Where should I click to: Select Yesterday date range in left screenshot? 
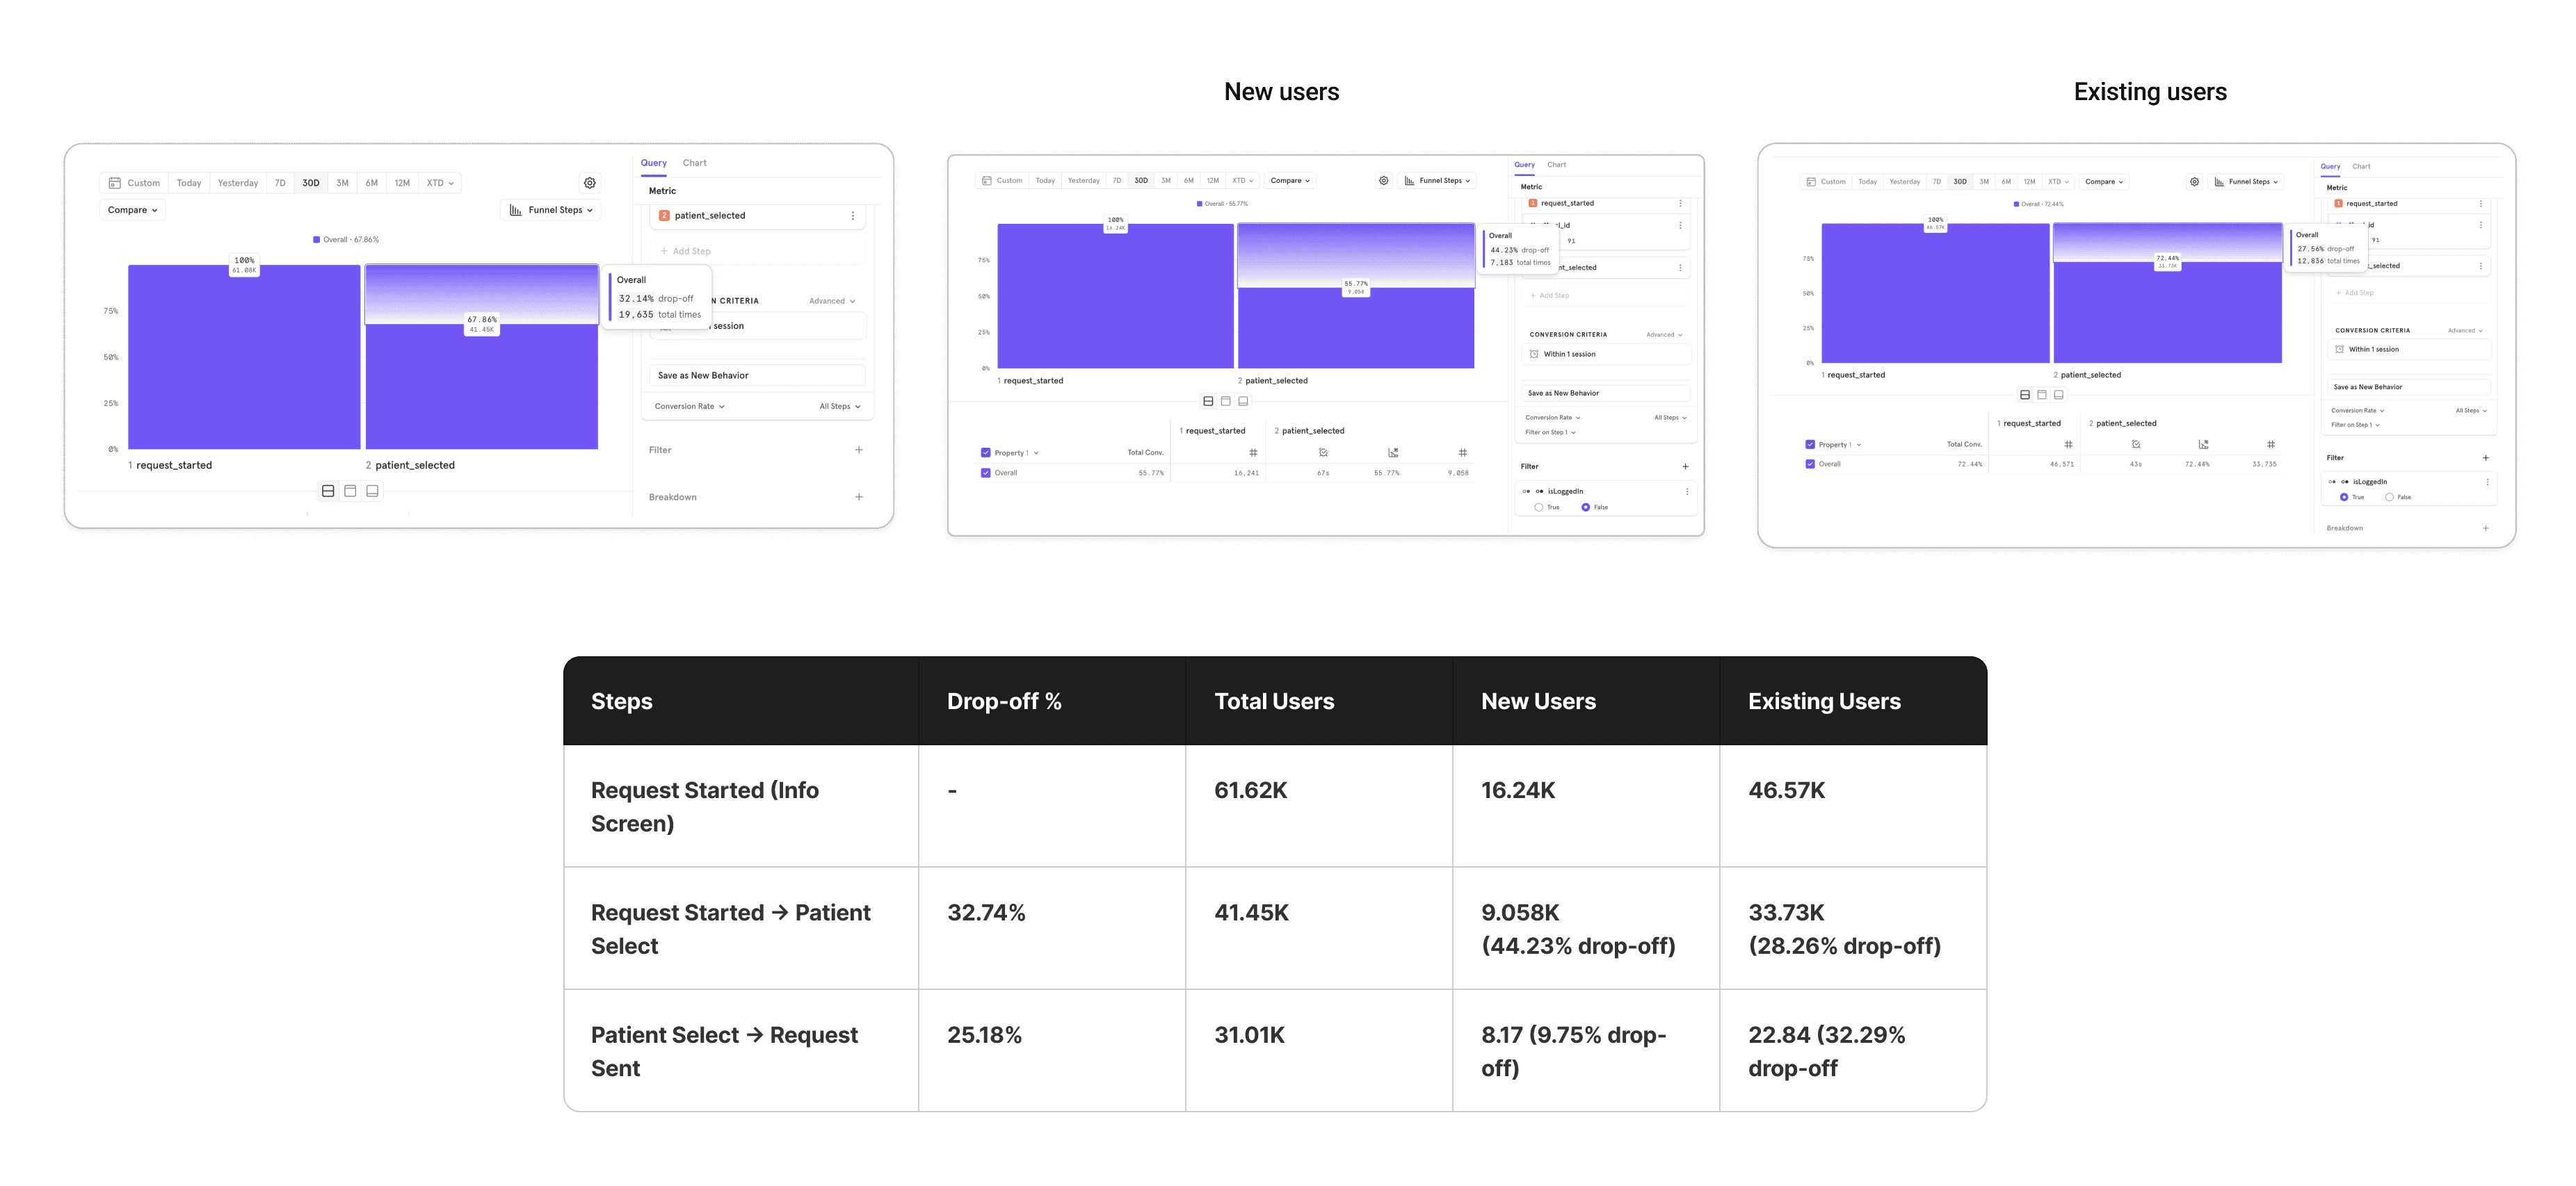tap(238, 183)
